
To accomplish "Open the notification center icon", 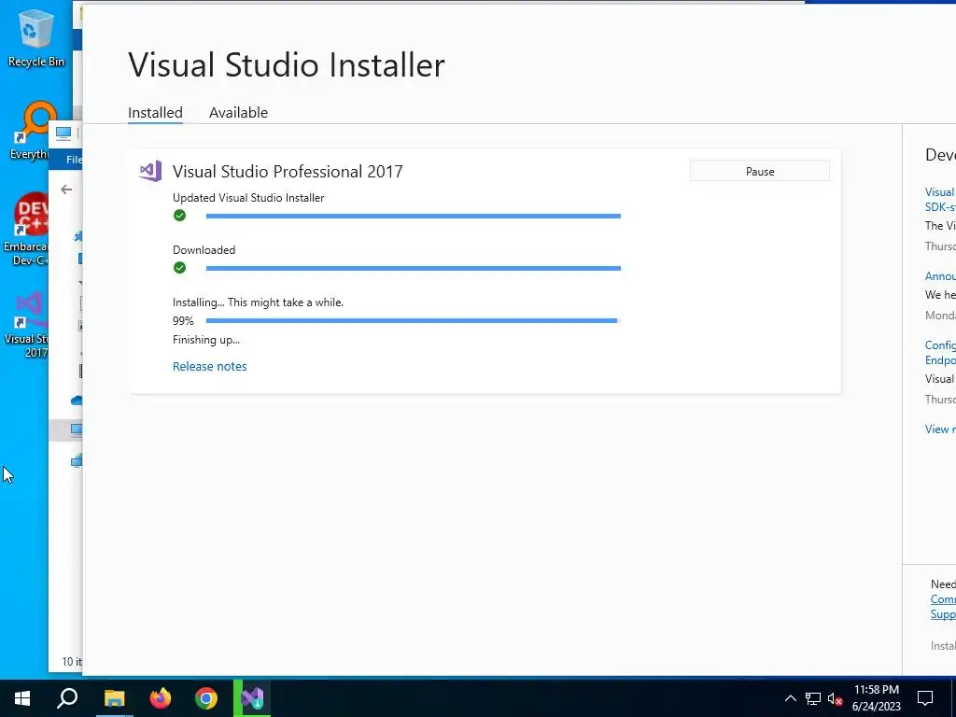I will coord(925,698).
